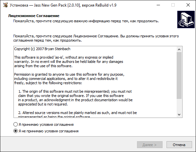Open the installer system menu icon in title bar
This screenshot has height=152, width=196.
click(5, 5)
